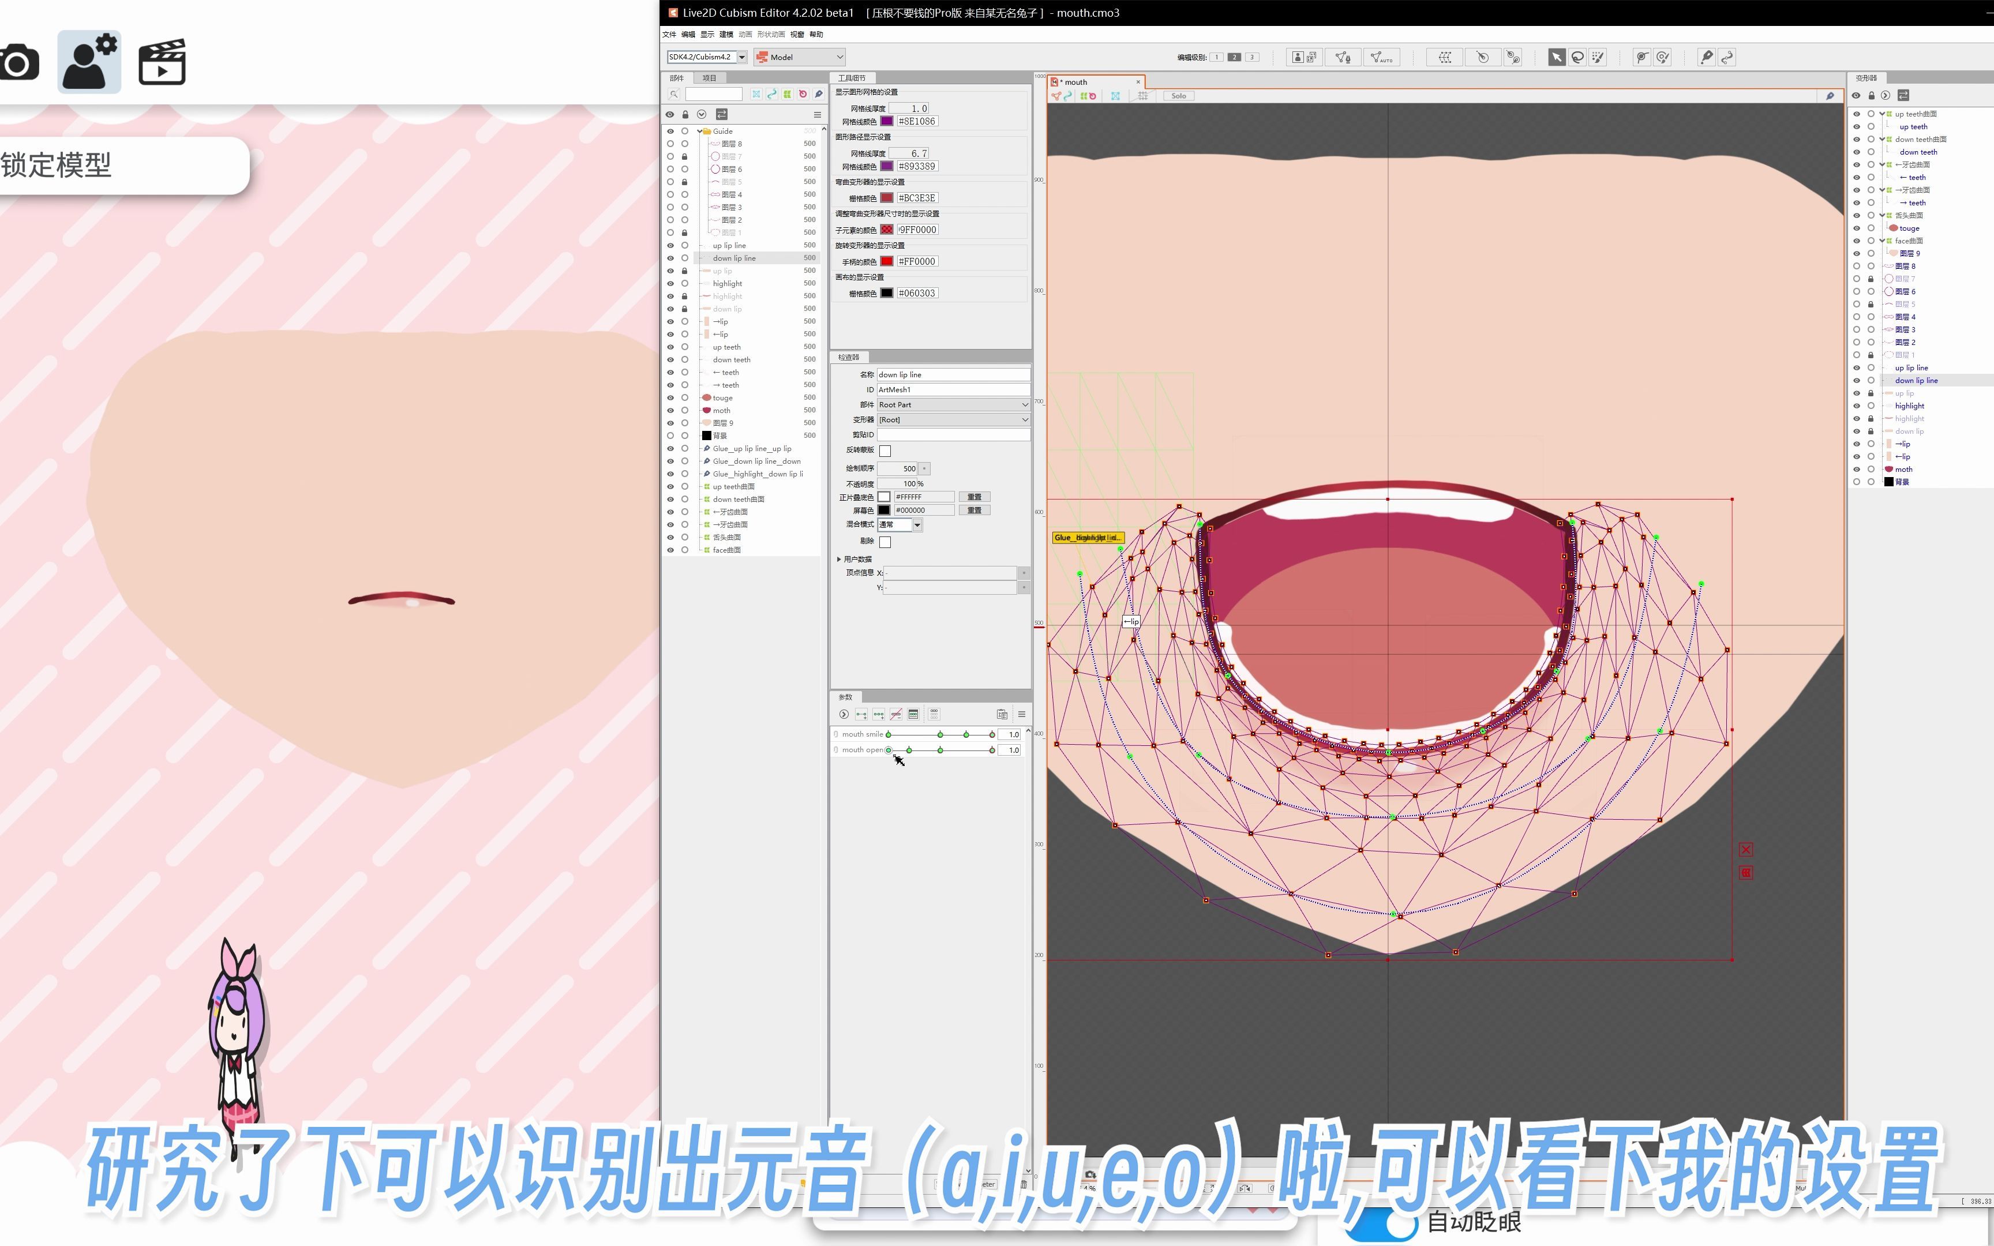Filter parts list by glue icon
The height and width of the screenshot is (1246, 1994).
[x=818, y=94]
